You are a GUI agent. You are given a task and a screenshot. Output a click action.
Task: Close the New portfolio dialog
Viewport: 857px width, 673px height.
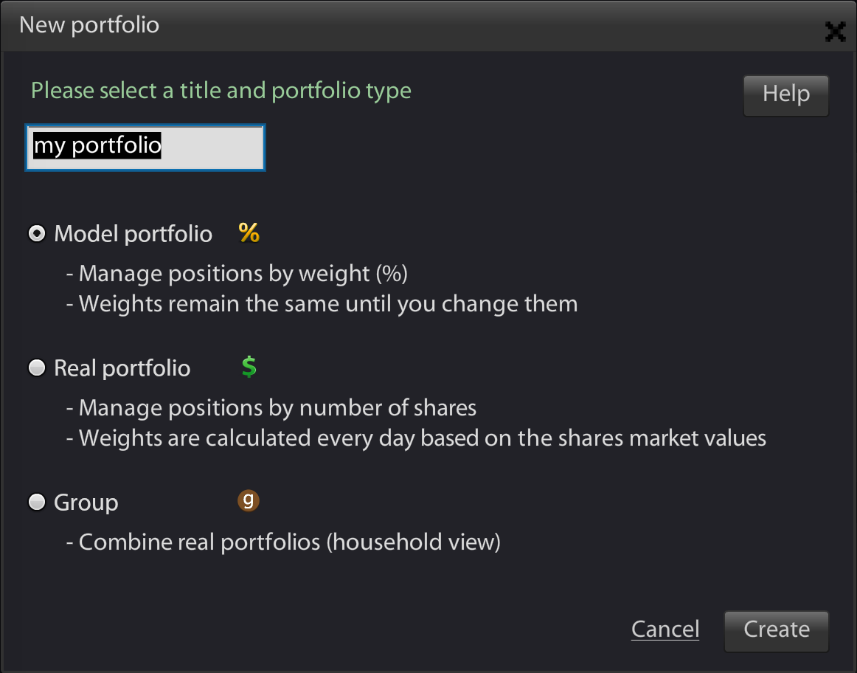click(x=835, y=32)
